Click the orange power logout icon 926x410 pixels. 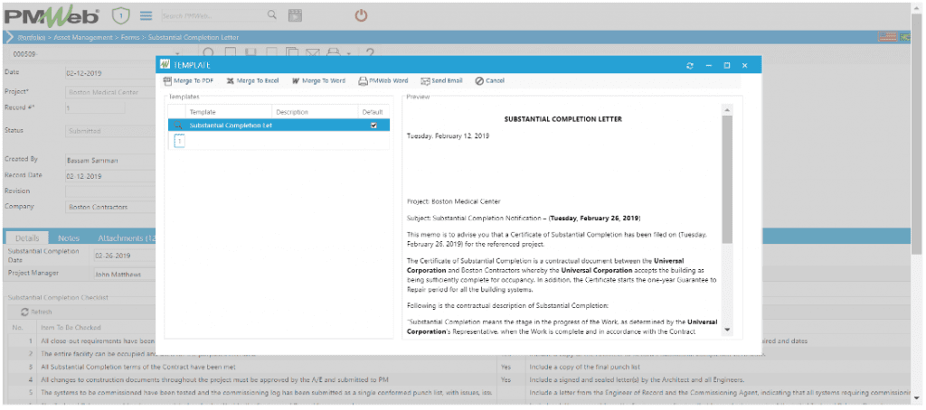[361, 15]
